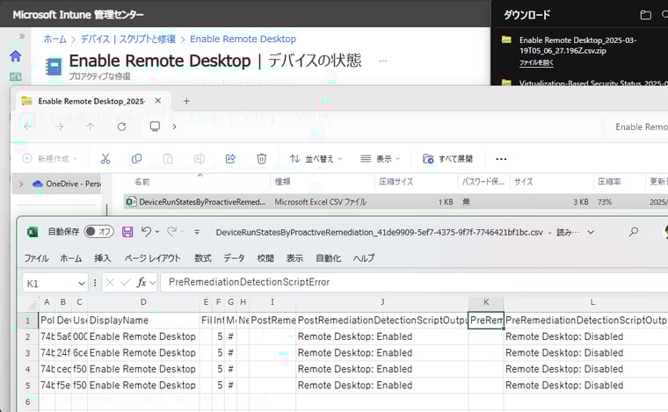Go back in File Explorer

pos(28,126)
